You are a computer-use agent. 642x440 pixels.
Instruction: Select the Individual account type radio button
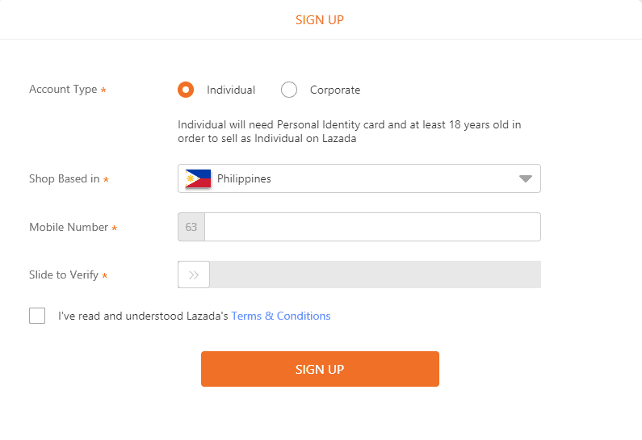pyautogui.click(x=186, y=90)
